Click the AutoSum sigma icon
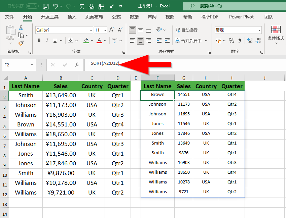Viewport: 286px width, 218px height. click(82, 7)
